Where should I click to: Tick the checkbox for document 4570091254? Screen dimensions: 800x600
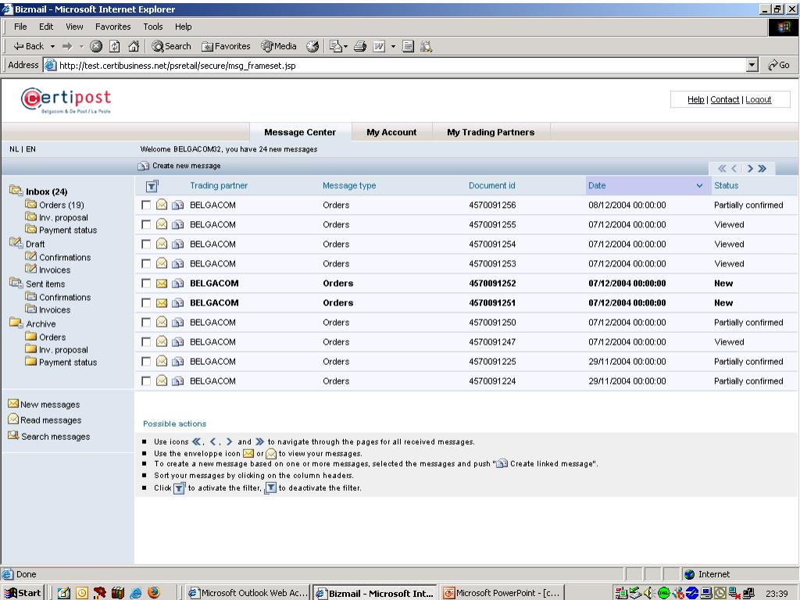tap(146, 245)
